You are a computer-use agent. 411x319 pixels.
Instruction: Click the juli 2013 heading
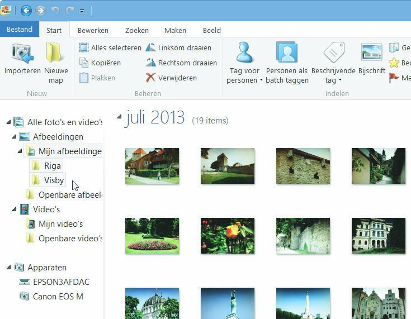(x=155, y=117)
